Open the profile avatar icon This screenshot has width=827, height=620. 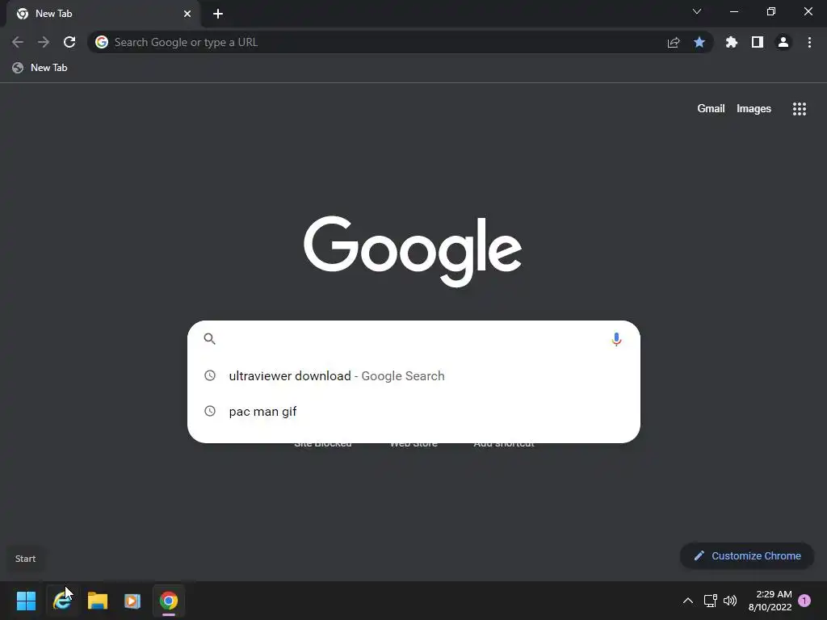coord(783,42)
